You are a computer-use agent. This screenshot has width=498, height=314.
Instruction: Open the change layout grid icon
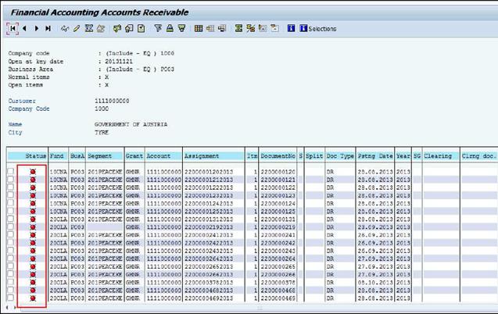point(199,29)
